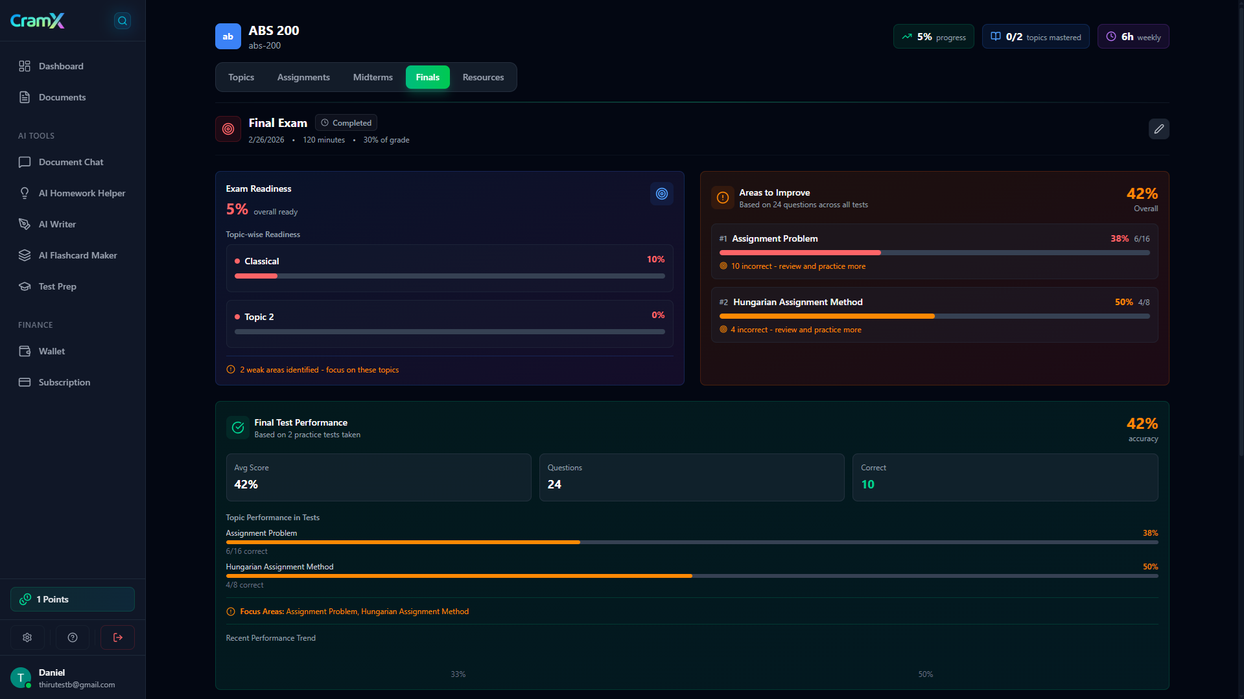The width and height of the screenshot is (1244, 699).
Task: Click the red logout icon
Action: (117, 637)
